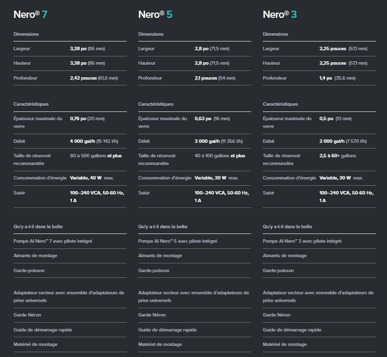This screenshot has width=387, height=357.
Task: Click Matériel de montage under Nero 7
Action: (x=36, y=344)
